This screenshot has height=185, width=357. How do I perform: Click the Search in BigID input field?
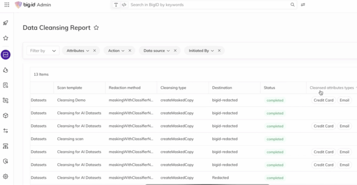click(209, 5)
